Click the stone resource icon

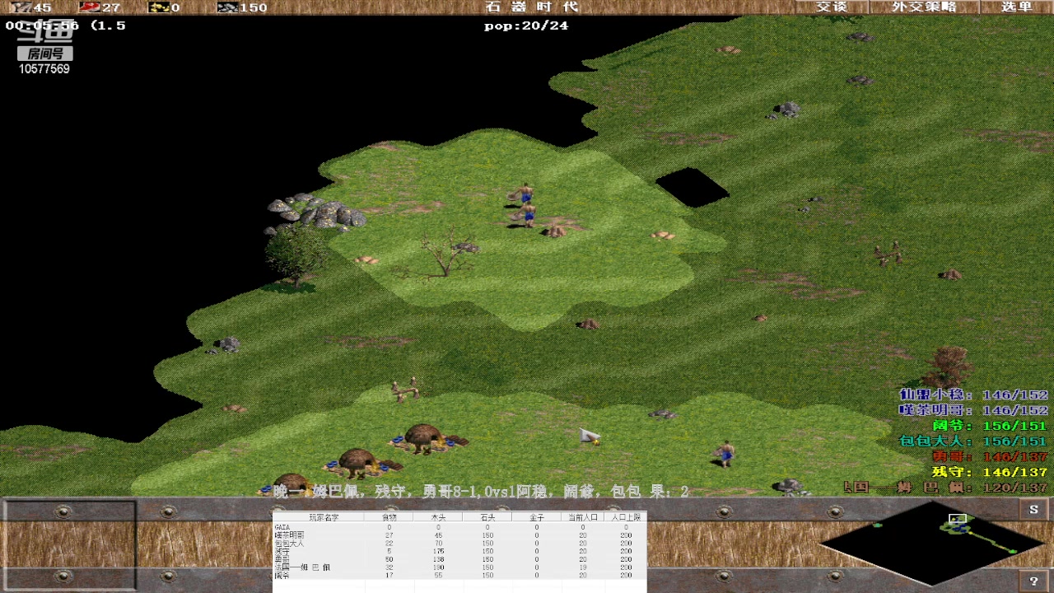pos(226,7)
